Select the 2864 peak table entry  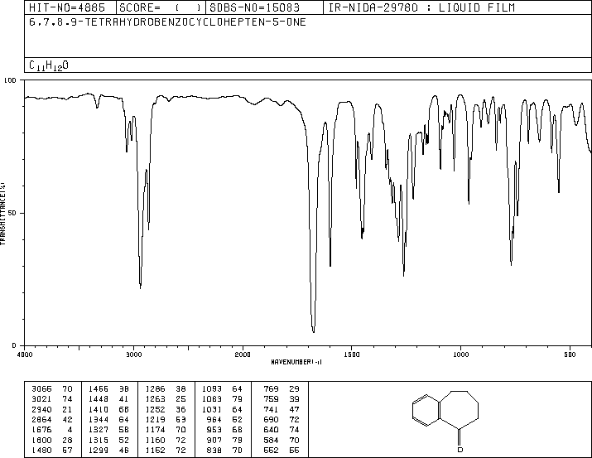pos(51,420)
